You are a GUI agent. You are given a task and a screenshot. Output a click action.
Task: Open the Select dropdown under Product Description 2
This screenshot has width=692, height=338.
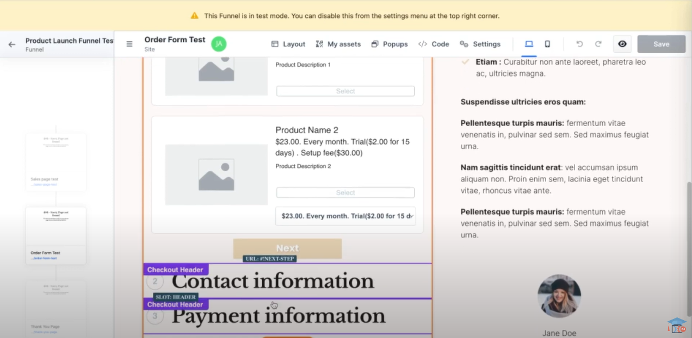[345, 192]
